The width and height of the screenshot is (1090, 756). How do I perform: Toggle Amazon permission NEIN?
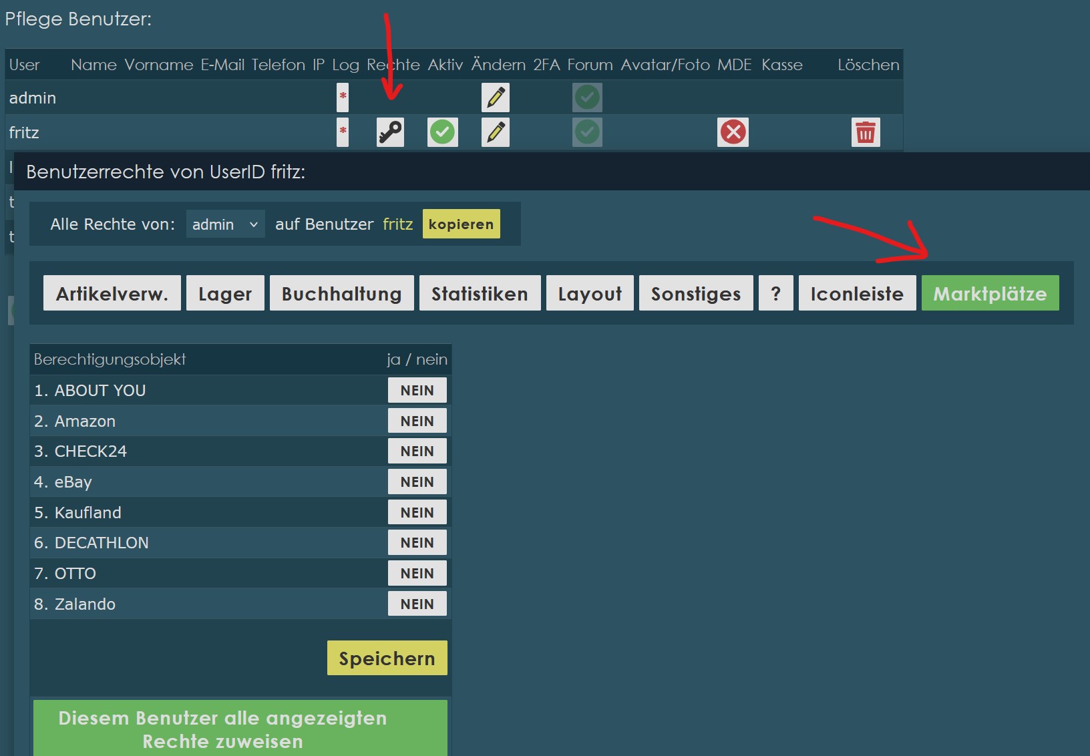tap(417, 421)
